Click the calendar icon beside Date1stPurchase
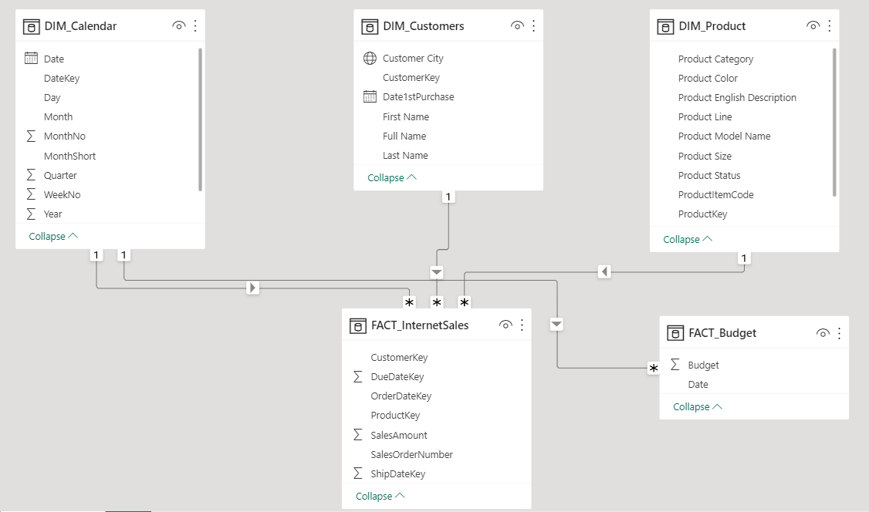The image size is (869, 512). (371, 96)
